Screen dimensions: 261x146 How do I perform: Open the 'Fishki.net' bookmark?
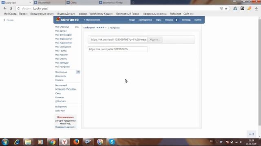(x=181, y=14)
